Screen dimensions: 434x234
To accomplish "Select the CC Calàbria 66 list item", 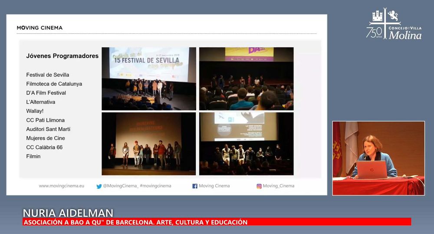I will pos(44,147).
